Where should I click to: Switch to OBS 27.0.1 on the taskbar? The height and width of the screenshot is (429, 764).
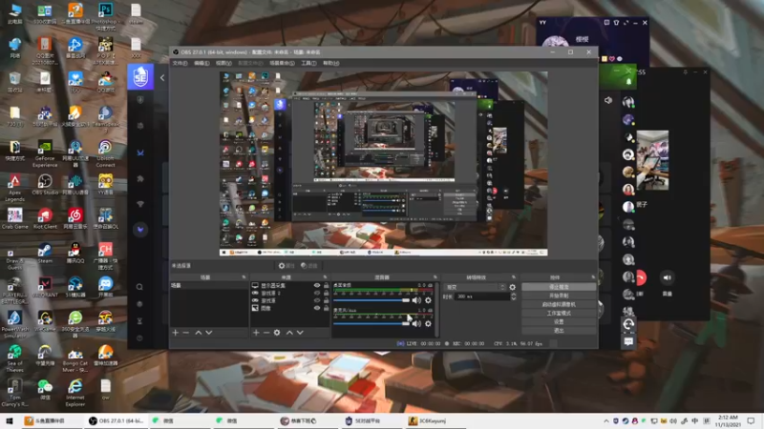[x=117, y=421]
